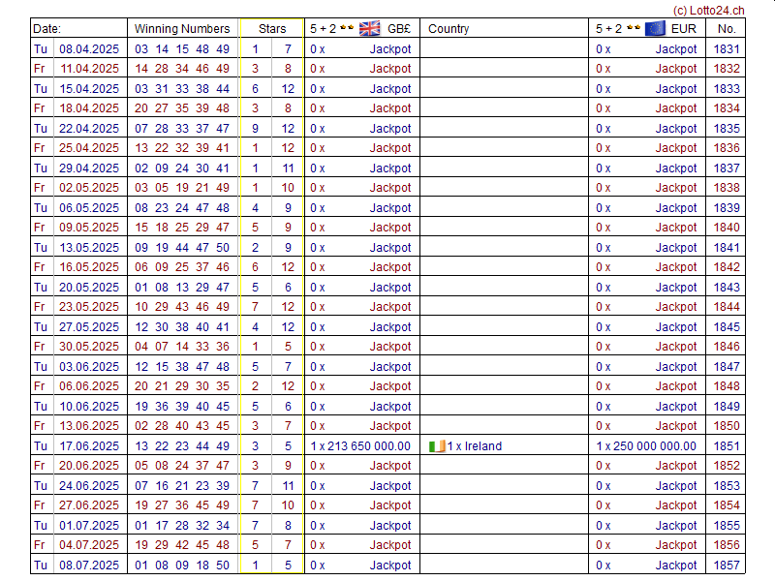Click the Date column header
The image size is (775, 581).
point(47,29)
